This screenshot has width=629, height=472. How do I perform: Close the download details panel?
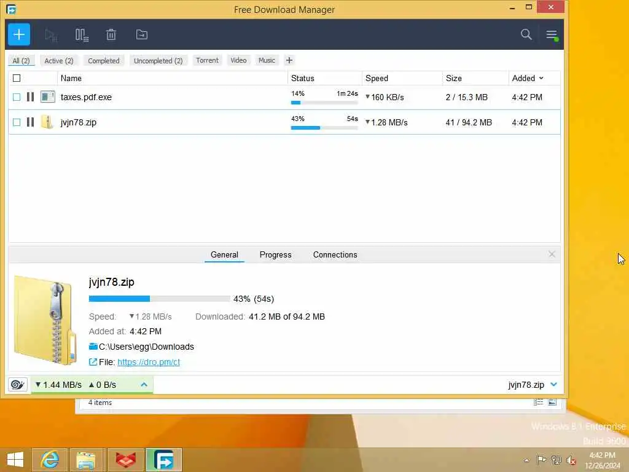pyautogui.click(x=552, y=254)
